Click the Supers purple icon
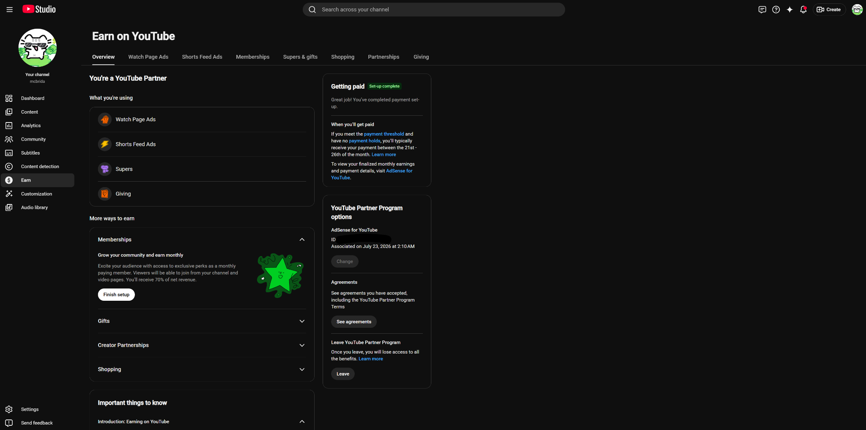This screenshot has height=430, width=866. pos(105,169)
